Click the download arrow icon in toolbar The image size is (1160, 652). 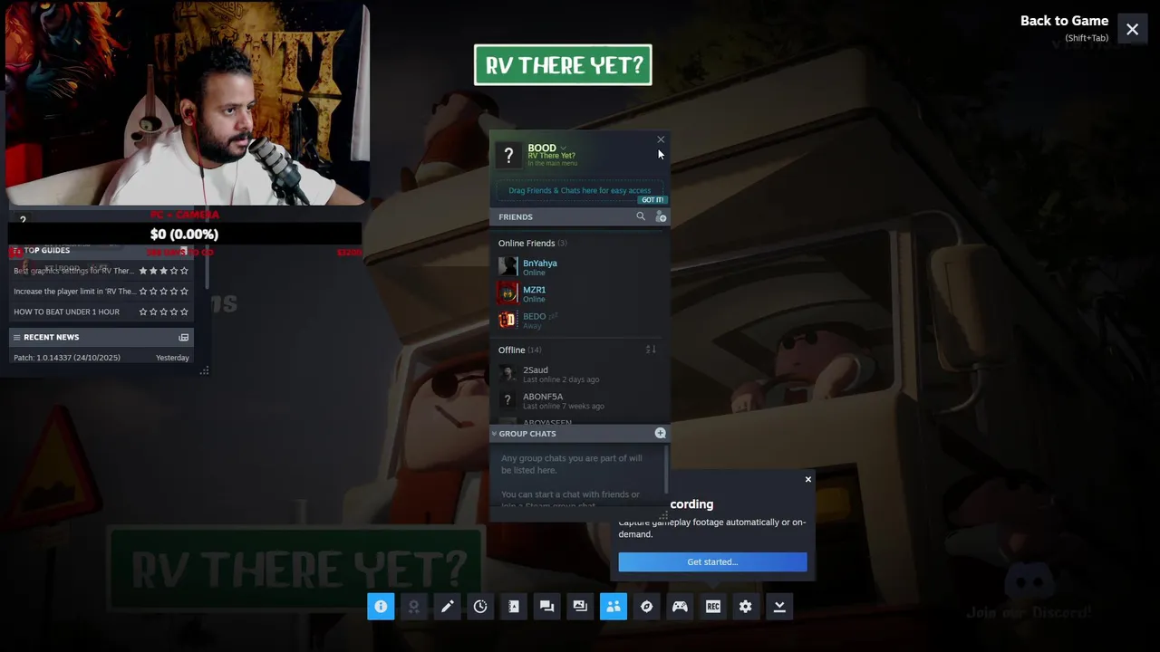pos(779,607)
